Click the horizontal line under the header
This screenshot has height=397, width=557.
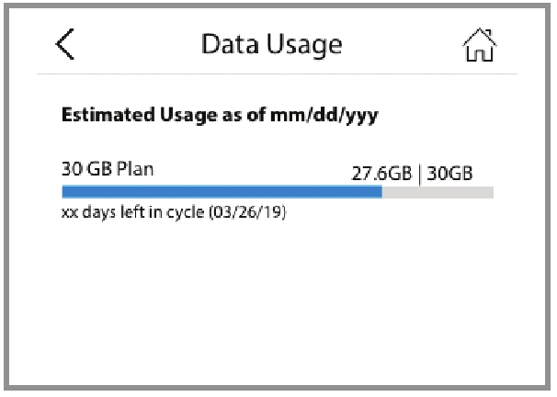(x=278, y=74)
